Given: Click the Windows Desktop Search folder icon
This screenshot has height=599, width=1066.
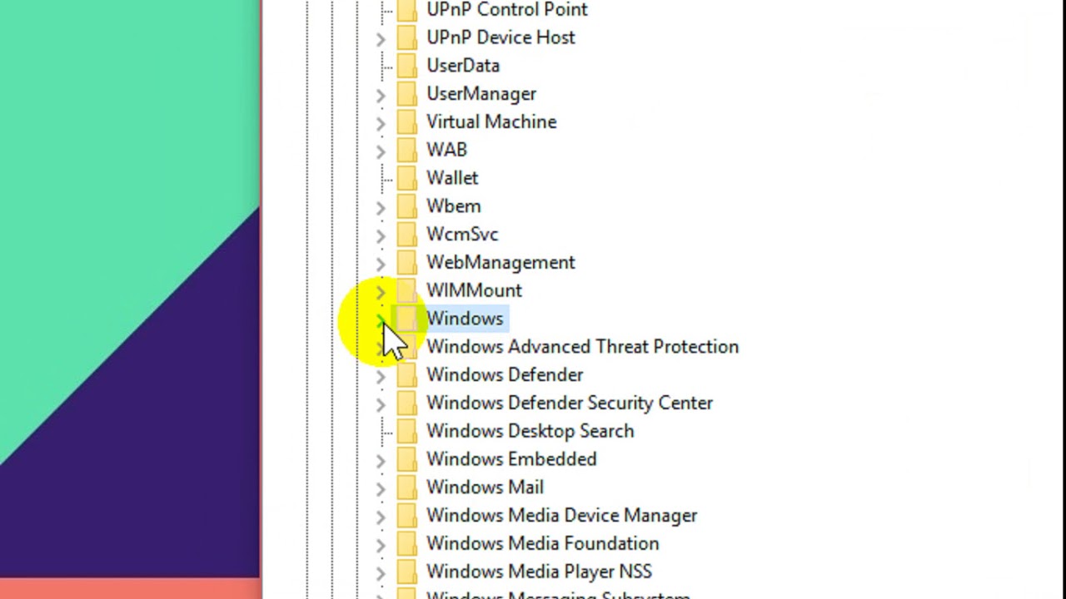Looking at the screenshot, I should 406,431.
